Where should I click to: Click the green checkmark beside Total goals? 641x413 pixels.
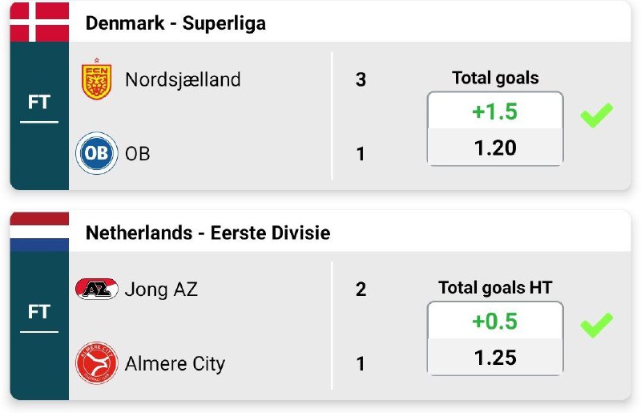[596, 115]
